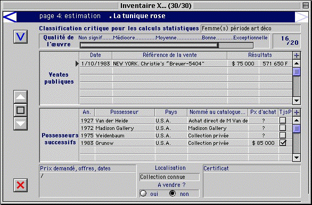Click the result cell '$ 75 000'
This screenshot has height=205, width=312.
pos(243,64)
